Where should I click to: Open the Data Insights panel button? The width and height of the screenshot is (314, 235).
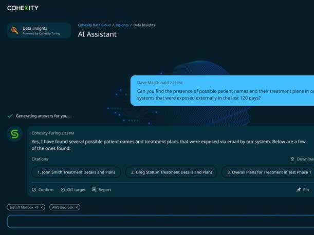[x=39, y=30]
